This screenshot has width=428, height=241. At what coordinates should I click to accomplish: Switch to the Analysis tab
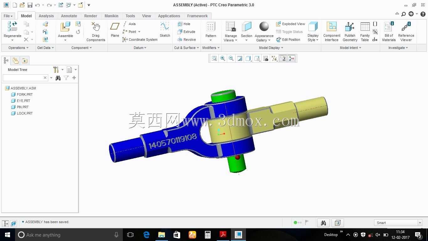pos(46,16)
